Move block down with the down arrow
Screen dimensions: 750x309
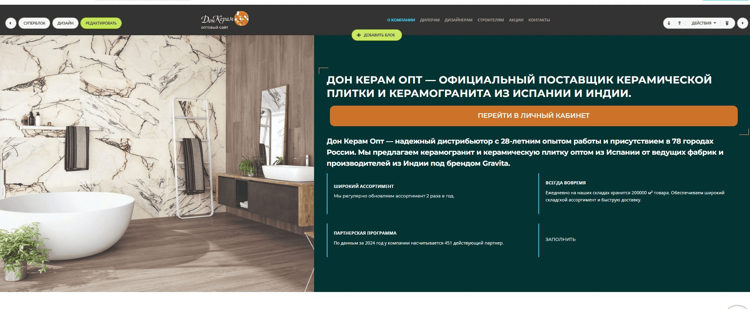tap(669, 23)
